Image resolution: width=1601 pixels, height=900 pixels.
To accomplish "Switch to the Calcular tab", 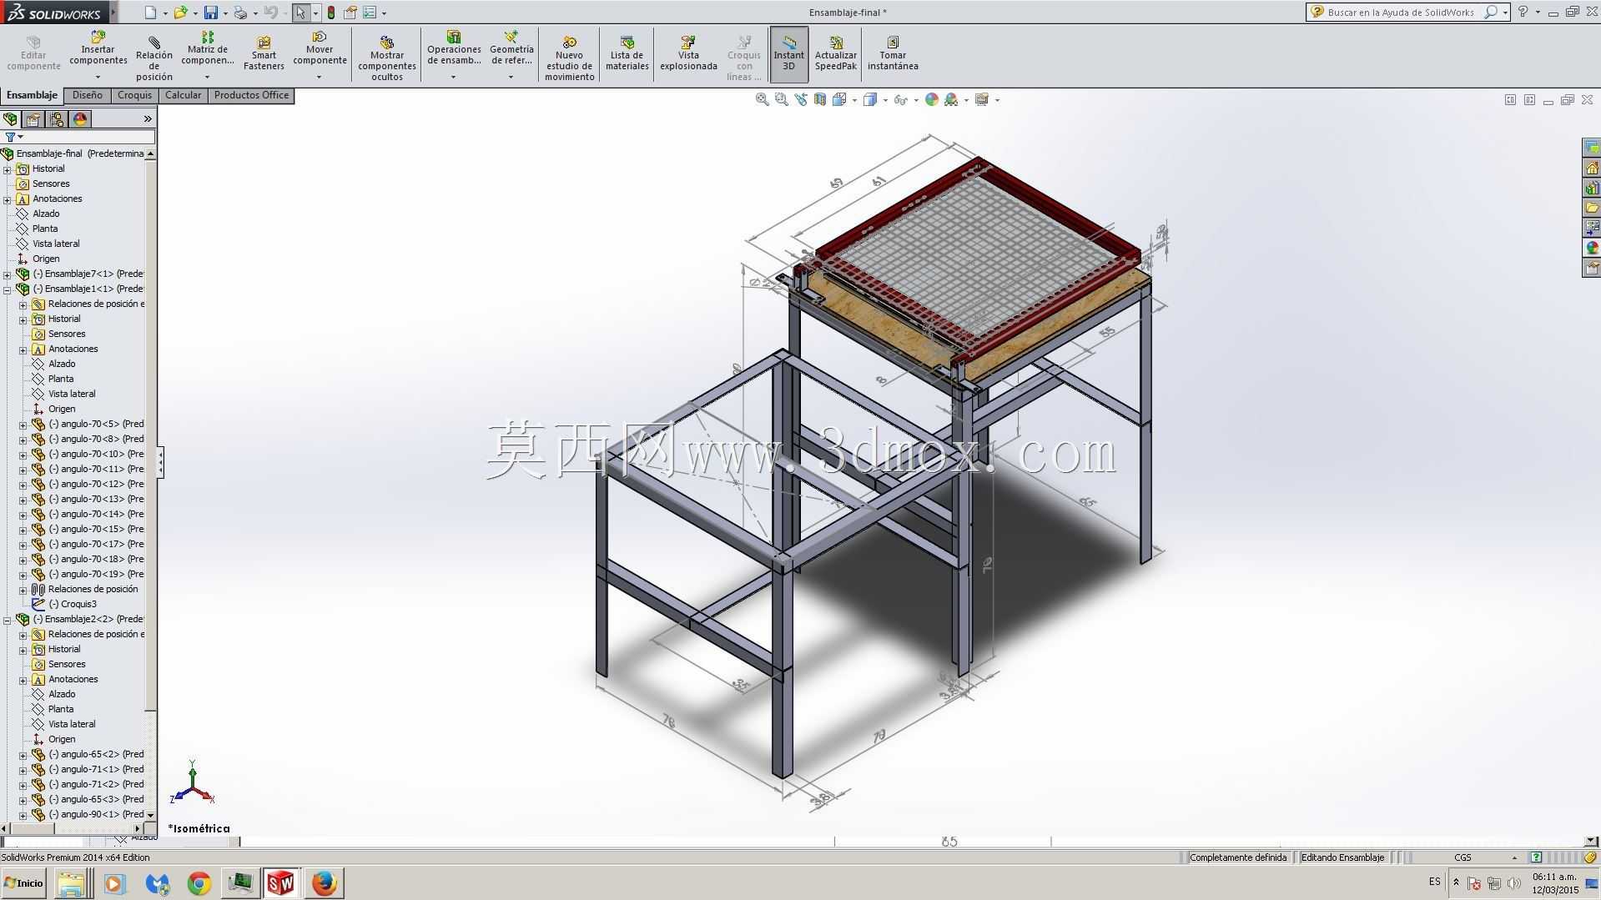I will click(x=183, y=95).
